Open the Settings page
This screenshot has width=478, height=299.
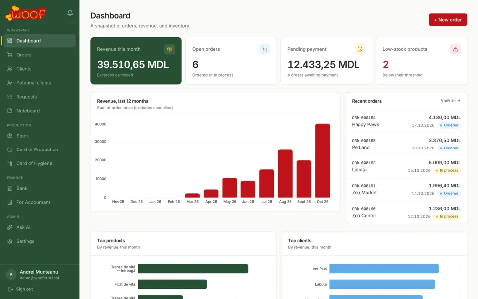pos(39,241)
